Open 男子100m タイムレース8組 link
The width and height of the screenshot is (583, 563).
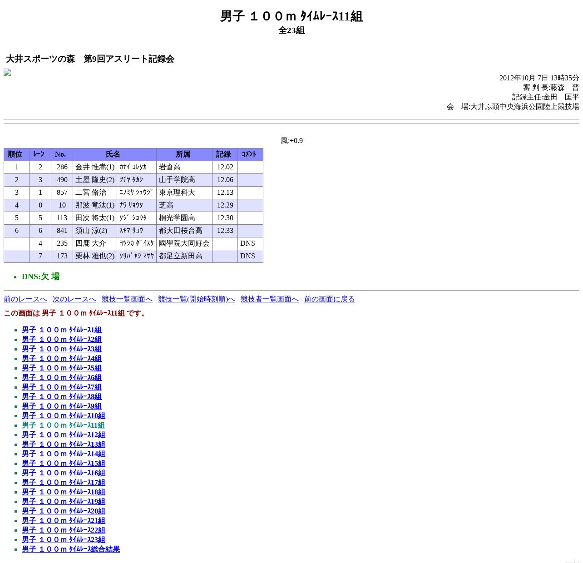point(62,397)
